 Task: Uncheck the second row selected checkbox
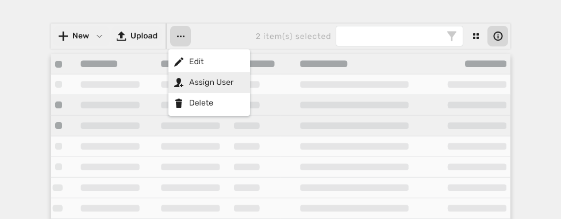tap(59, 105)
